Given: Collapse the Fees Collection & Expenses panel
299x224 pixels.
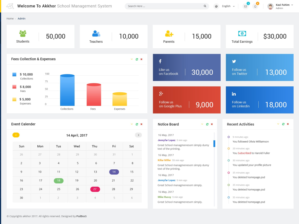Looking at the screenshot, I should coord(132,59).
